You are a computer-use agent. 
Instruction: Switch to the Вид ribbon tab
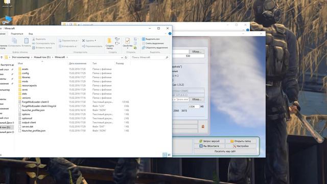click(31, 34)
